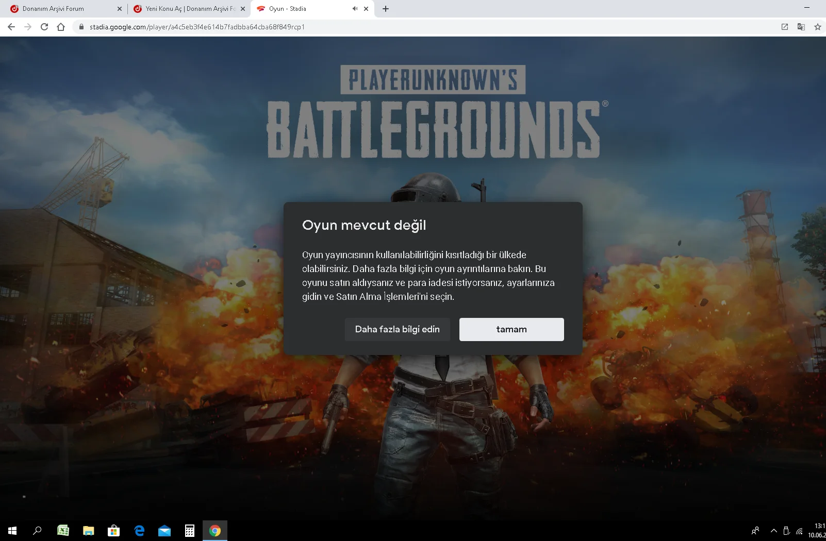This screenshot has width=826, height=541.
Task: Open Mail app from taskbar
Action: coord(164,531)
